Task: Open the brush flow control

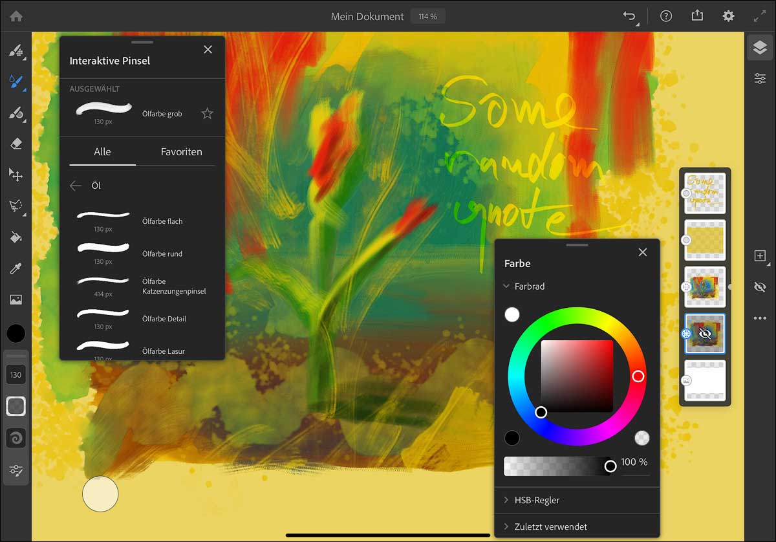Action: click(x=16, y=406)
